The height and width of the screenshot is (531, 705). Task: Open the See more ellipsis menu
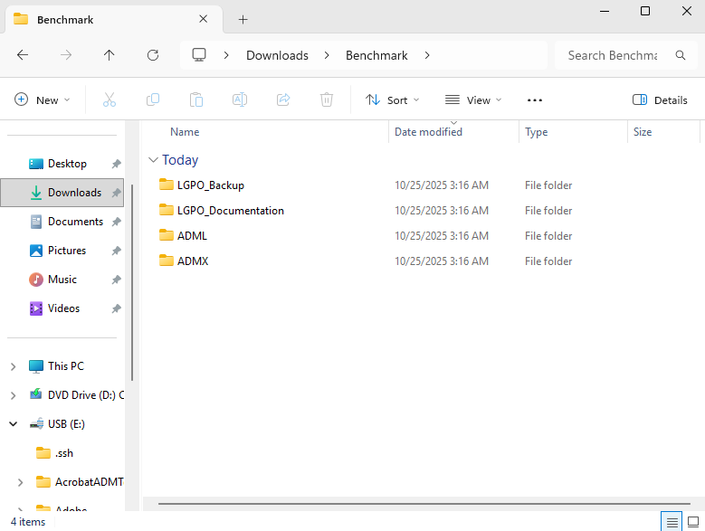[x=534, y=100]
